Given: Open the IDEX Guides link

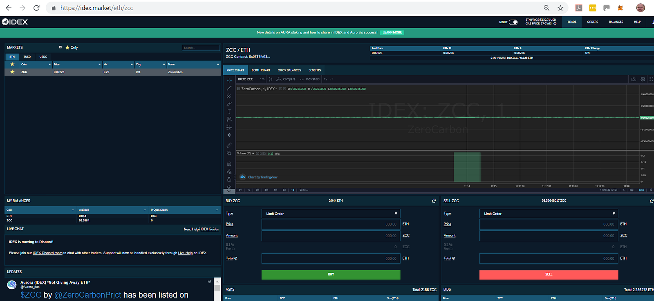Looking at the screenshot, I should [x=210, y=230].
